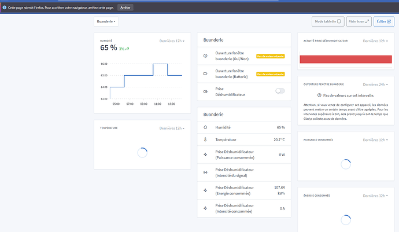Toggle the Prise Déshumidificateur switch
Screen dimensions: 399x232
coord(280,91)
